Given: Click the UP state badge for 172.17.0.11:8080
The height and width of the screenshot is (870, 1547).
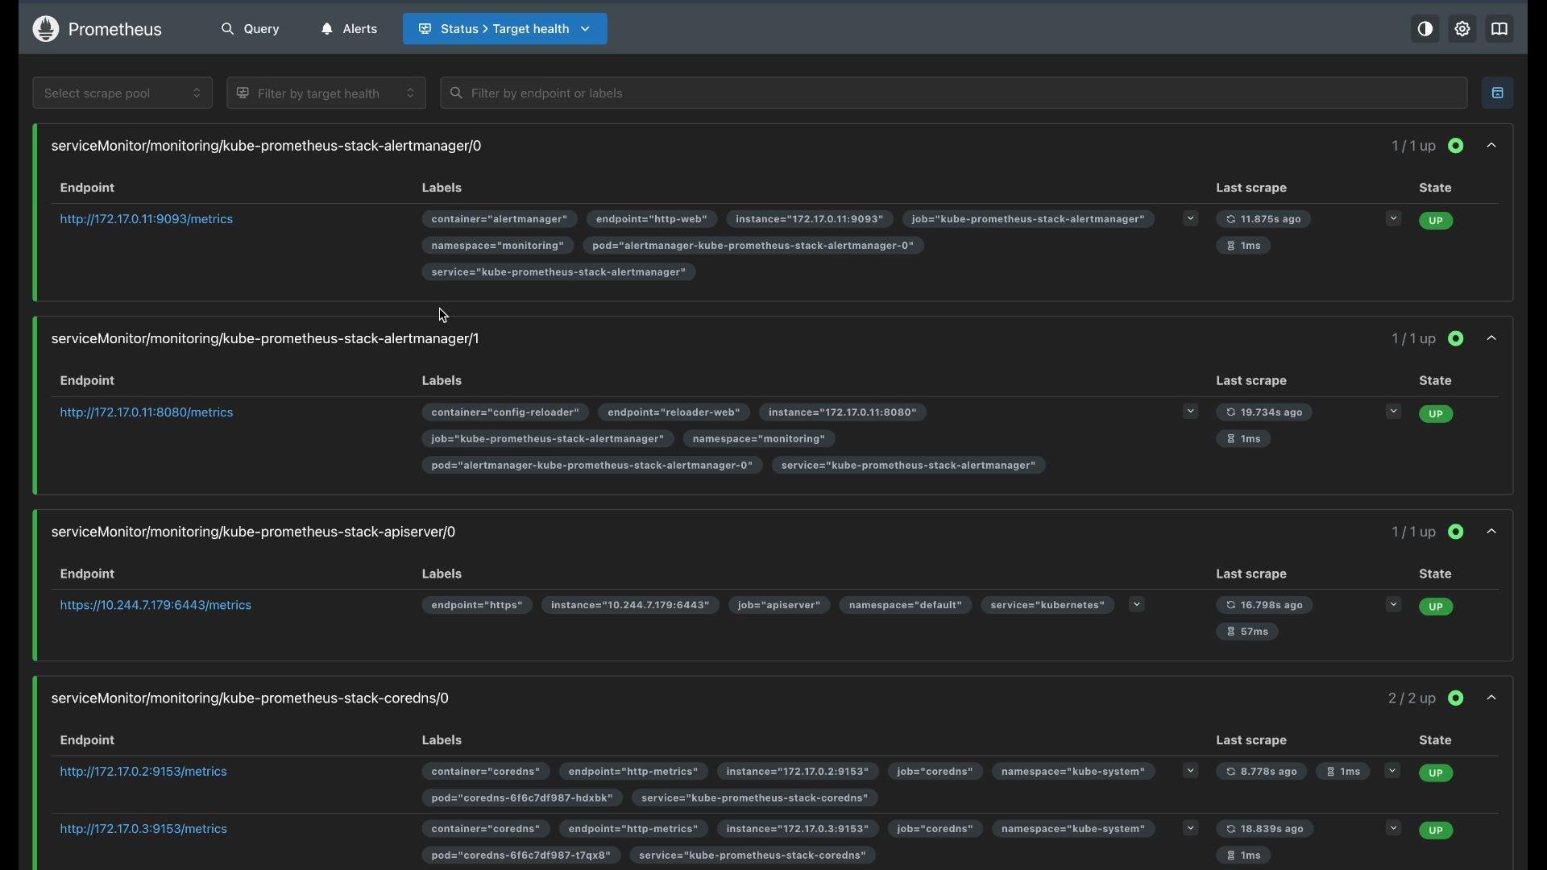Looking at the screenshot, I should [1437, 415].
